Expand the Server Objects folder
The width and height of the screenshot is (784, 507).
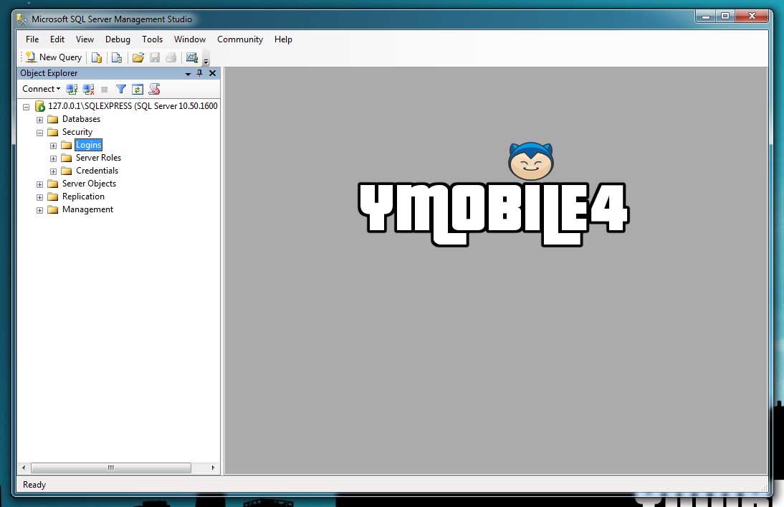click(x=39, y=185)
